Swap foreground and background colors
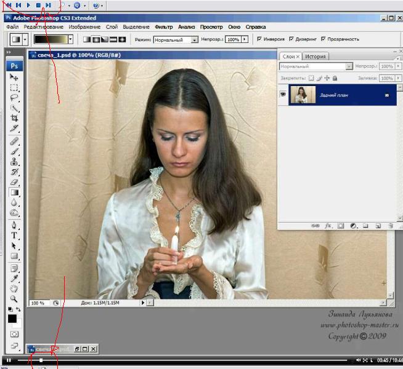403x369 pixels. (18, 309)
